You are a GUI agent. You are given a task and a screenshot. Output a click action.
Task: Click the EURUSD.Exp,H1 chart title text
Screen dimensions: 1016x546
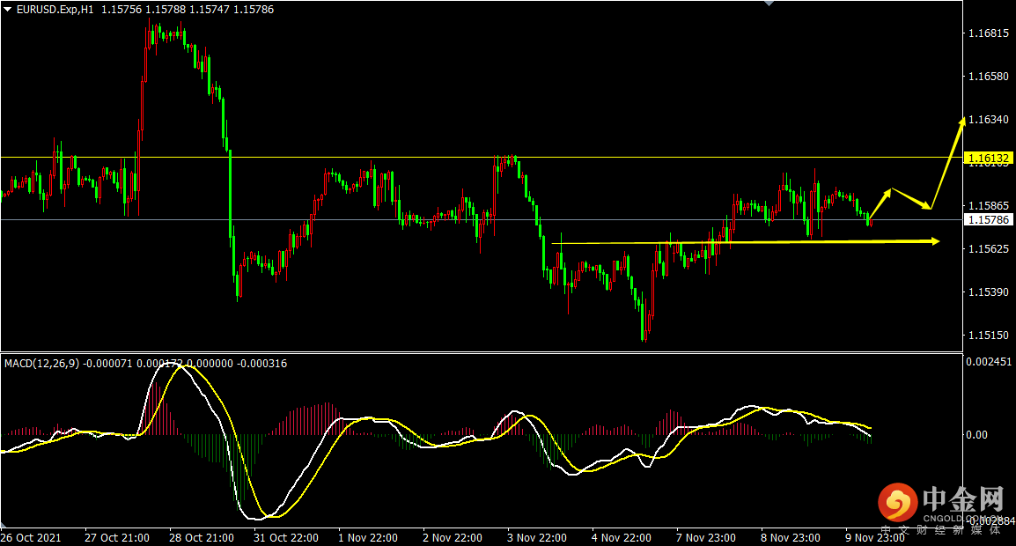click(x=55, y=10)
